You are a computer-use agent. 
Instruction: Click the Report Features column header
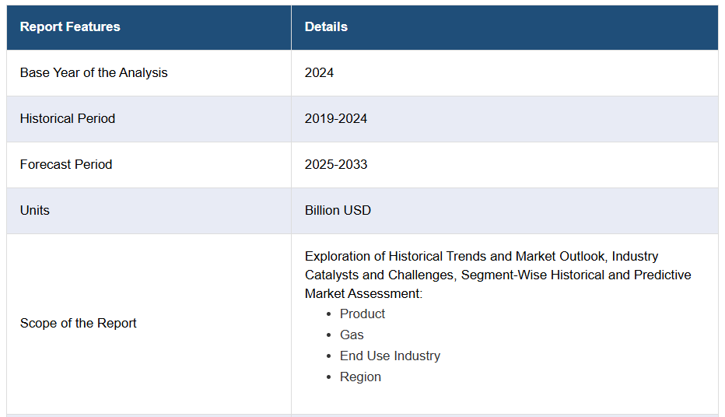[x=70, y=26]
